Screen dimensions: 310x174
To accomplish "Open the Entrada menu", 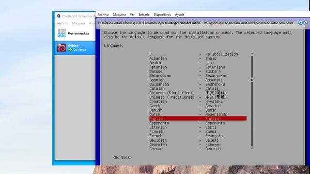I will (144, 14).
